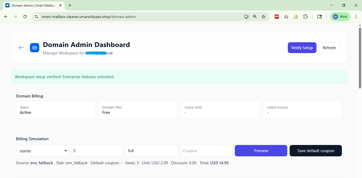Click the address bar URL
Viewport: 362px width, 178px height.
[x=89, y=17]
